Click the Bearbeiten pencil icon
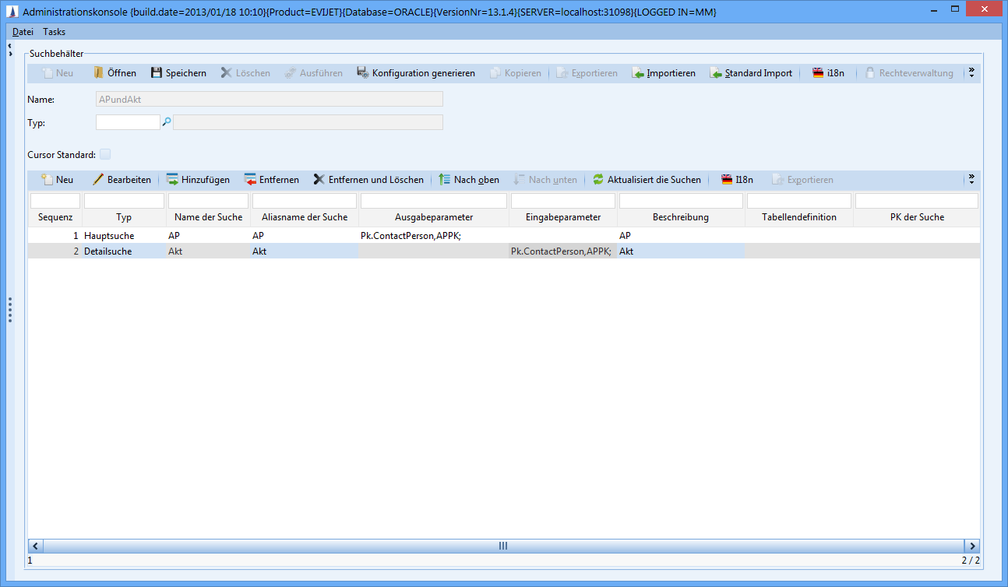Screen dimensions: 1008x587 pos(98,180)
